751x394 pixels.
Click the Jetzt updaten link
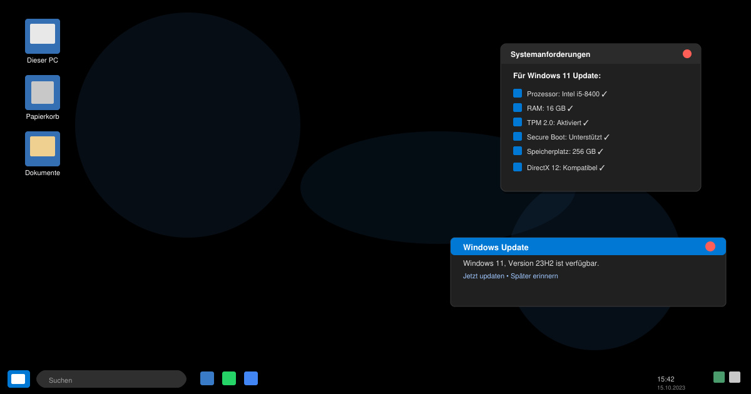483,276
